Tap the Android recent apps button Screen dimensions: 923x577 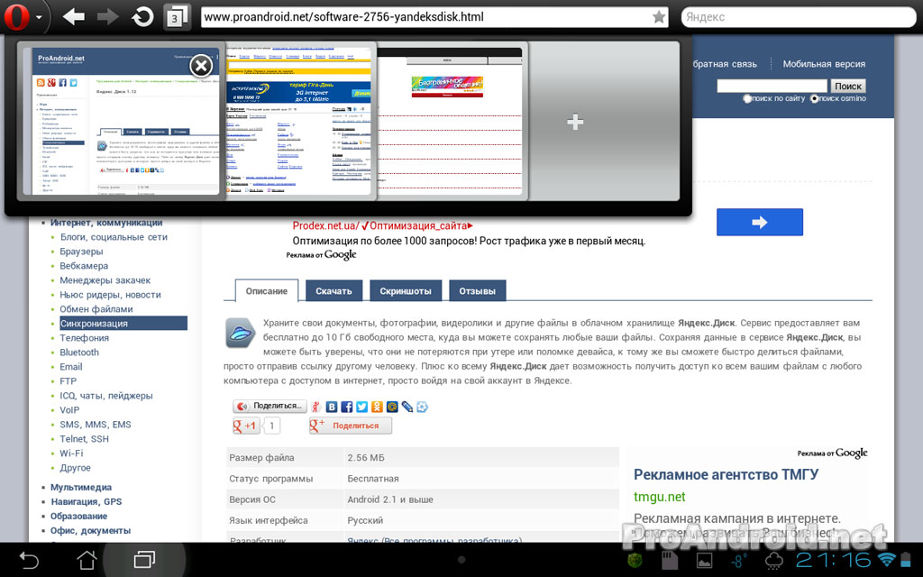(145, 559)
